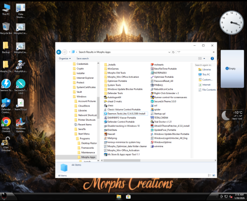Click the analog clock gadget

[x=232, y=23]
